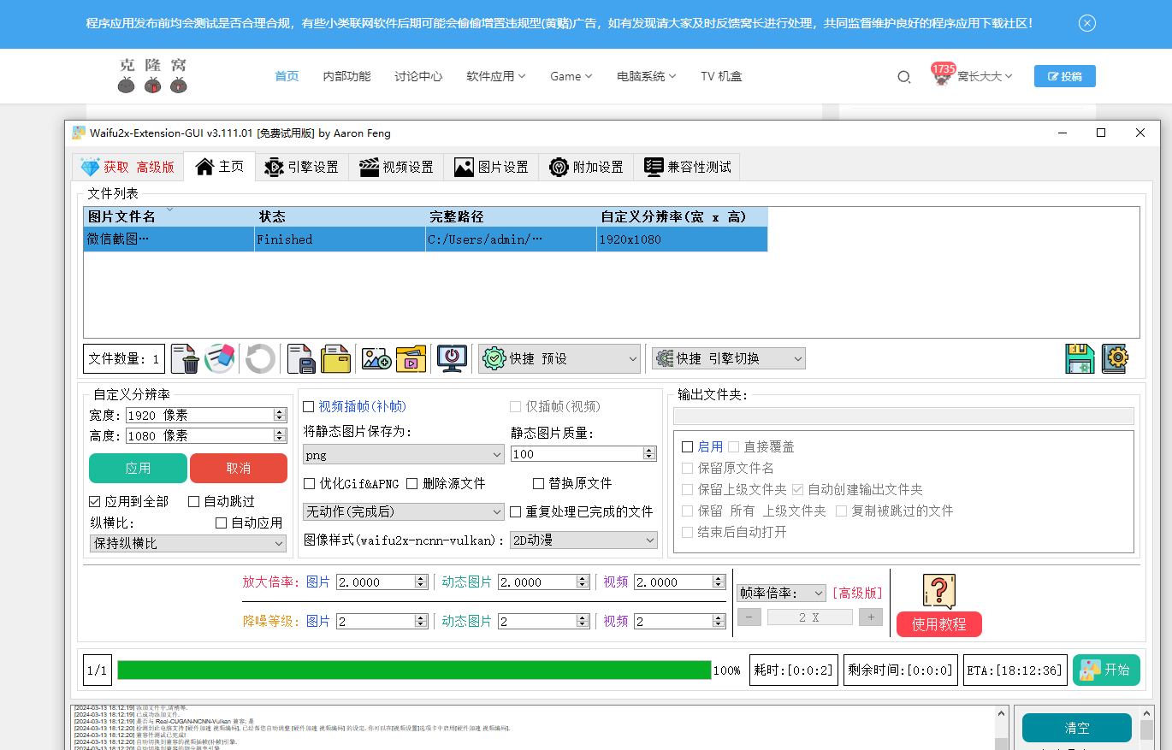
Task: Enable 自动跳过 checkbox
Action: (x=194, y=502)
